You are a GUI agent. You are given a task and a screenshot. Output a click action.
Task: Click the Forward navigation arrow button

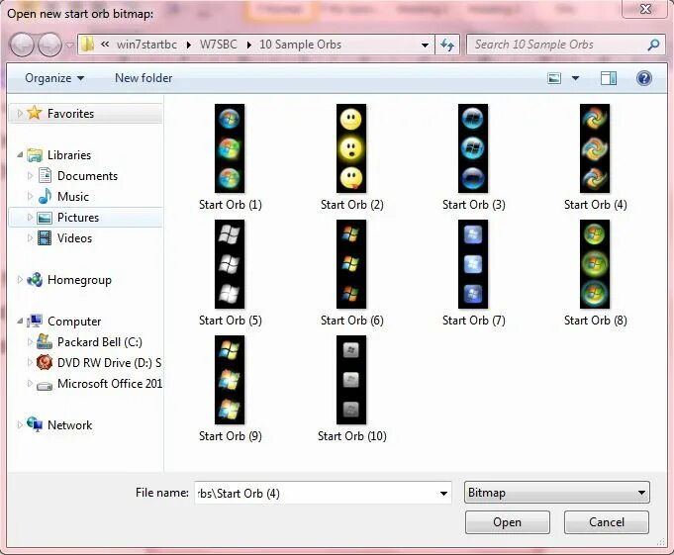coord(49,45)
